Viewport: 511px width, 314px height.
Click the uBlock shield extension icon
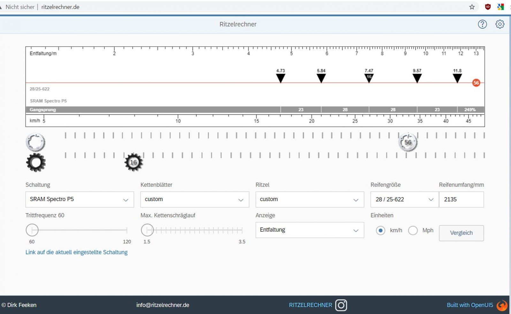click(488, 7)
